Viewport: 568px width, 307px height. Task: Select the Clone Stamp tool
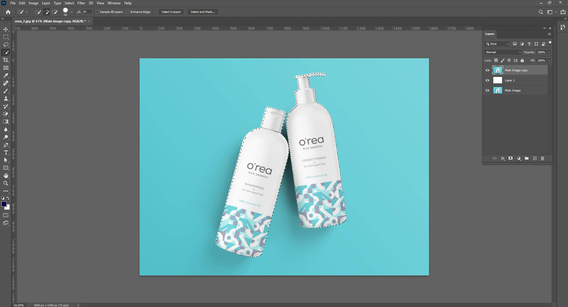6,98
